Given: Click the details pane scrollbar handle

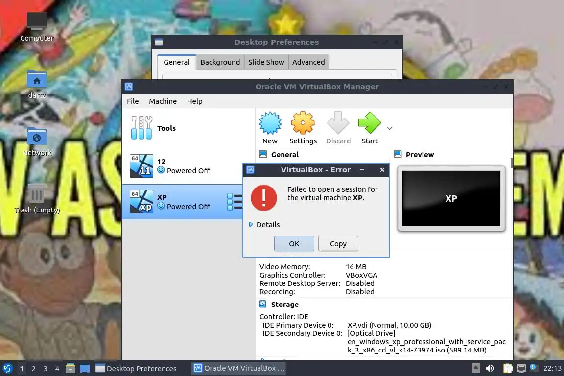Looking at the screenshot, I should (512, 163).
